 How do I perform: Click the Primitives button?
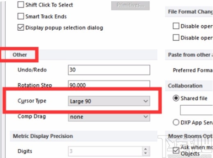(130, 5)
